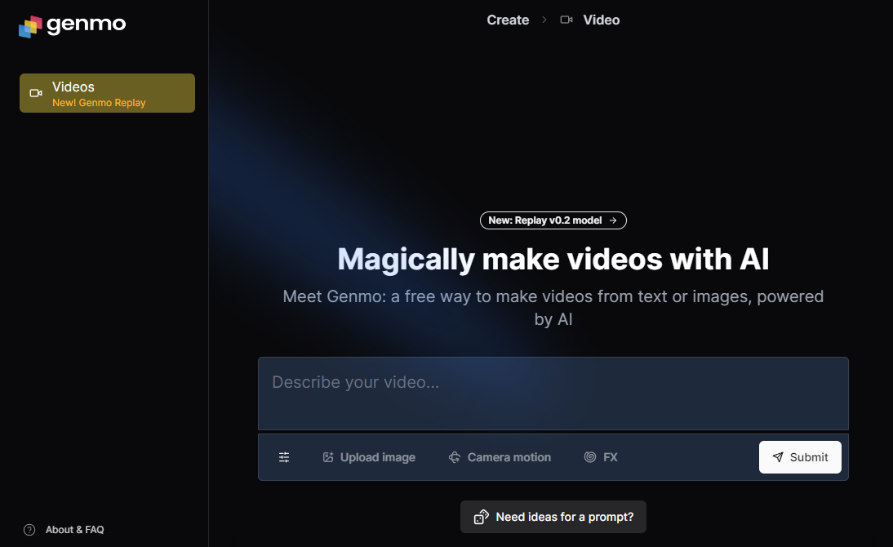
Task: Click the upload image picture icon
Action: click(x=328, y=457)
